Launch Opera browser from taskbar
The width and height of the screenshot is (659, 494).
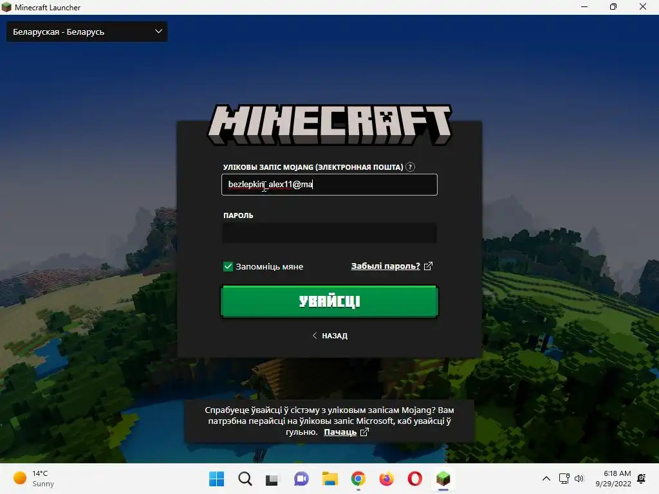pyautogui.click(x=415, y=479)
